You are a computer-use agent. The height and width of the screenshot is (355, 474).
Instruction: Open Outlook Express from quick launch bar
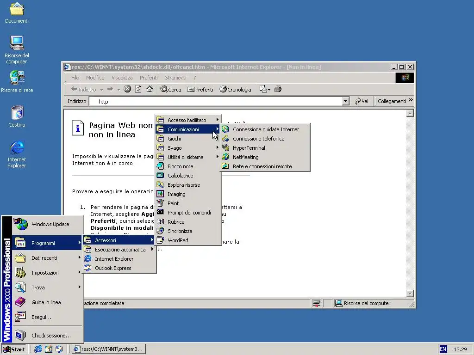[59, 349]
